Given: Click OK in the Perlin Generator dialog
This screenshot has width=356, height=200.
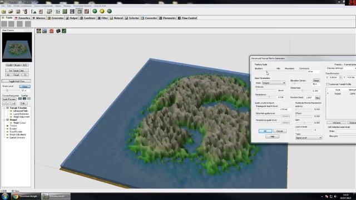Looking at the screenshot, I should coord(265,131).
